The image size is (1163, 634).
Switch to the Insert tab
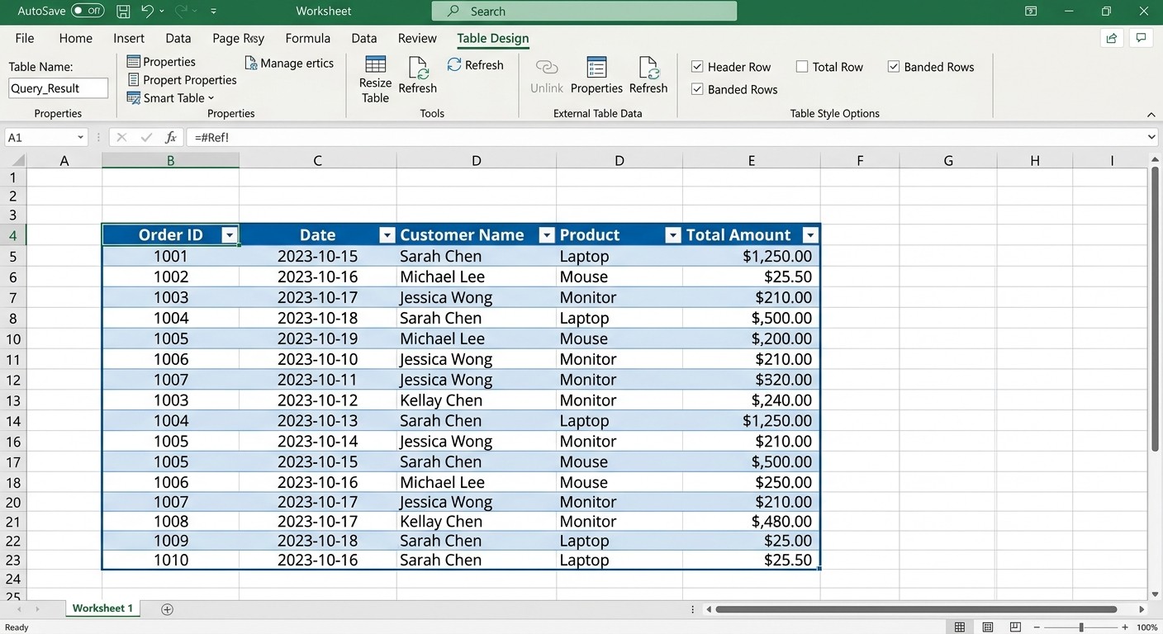tap(129, 38)
